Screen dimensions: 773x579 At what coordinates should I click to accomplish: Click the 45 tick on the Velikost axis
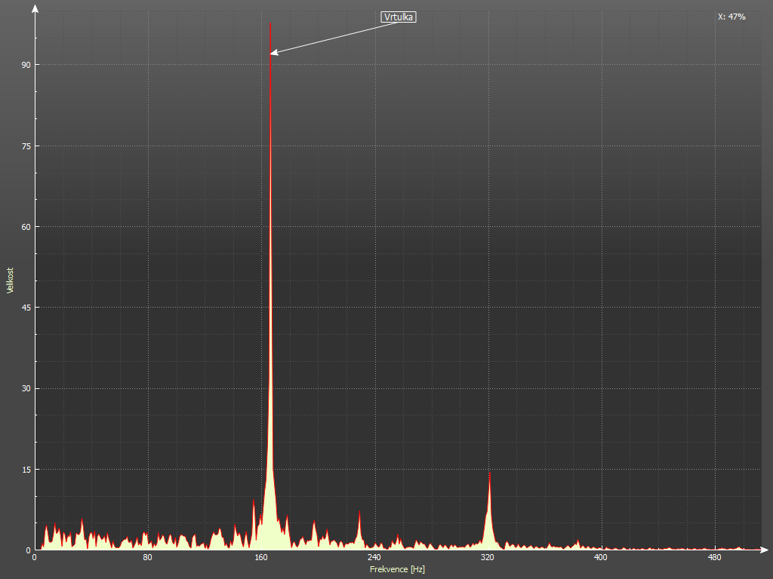[26, 308]
